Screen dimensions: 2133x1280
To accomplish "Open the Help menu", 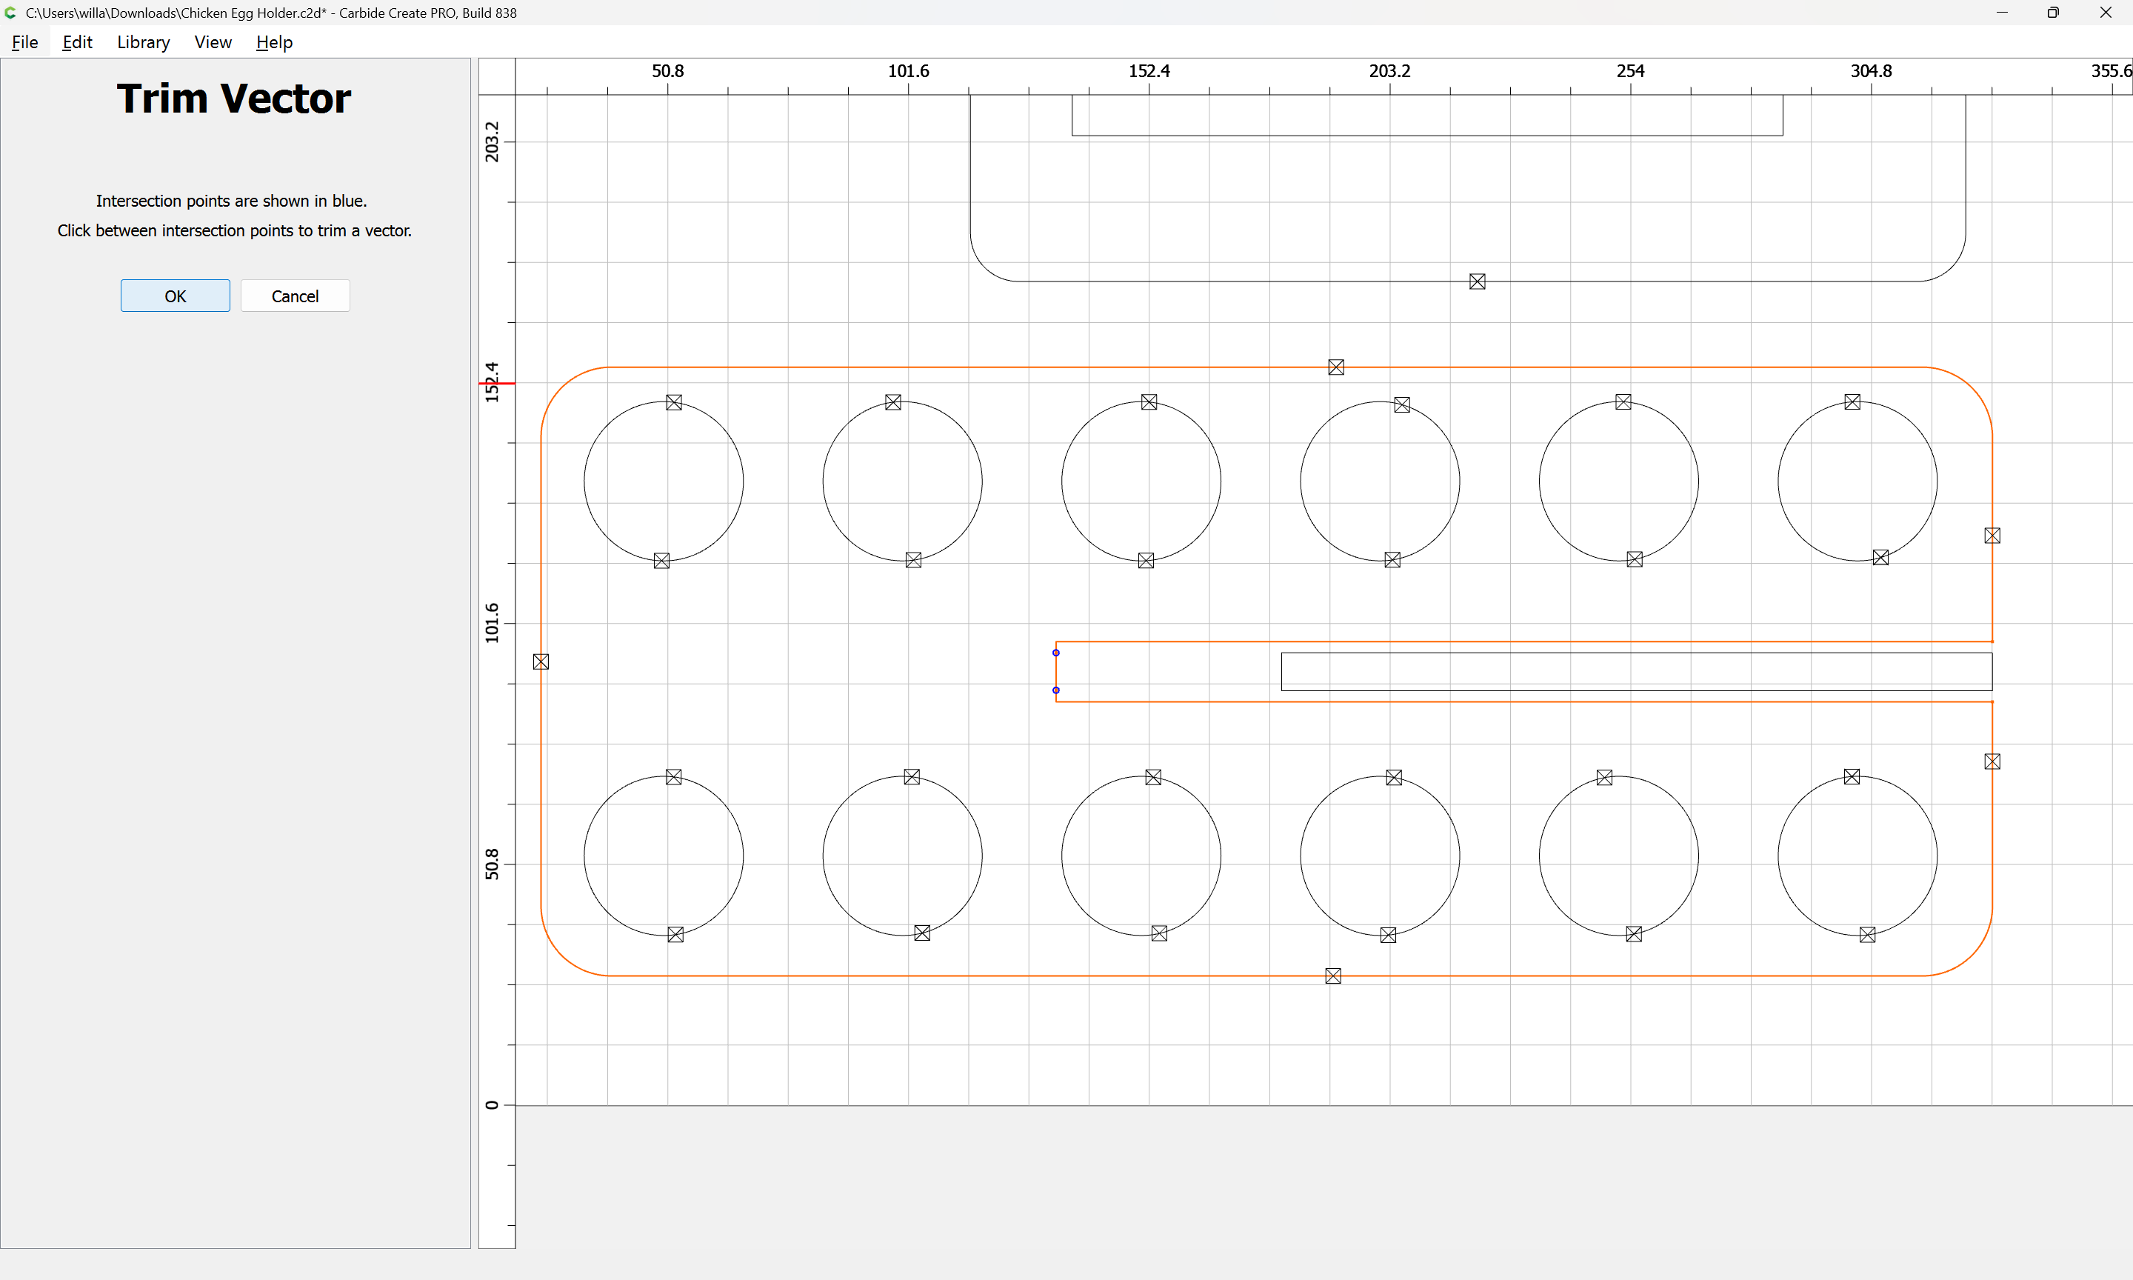I will coord(274,42).
